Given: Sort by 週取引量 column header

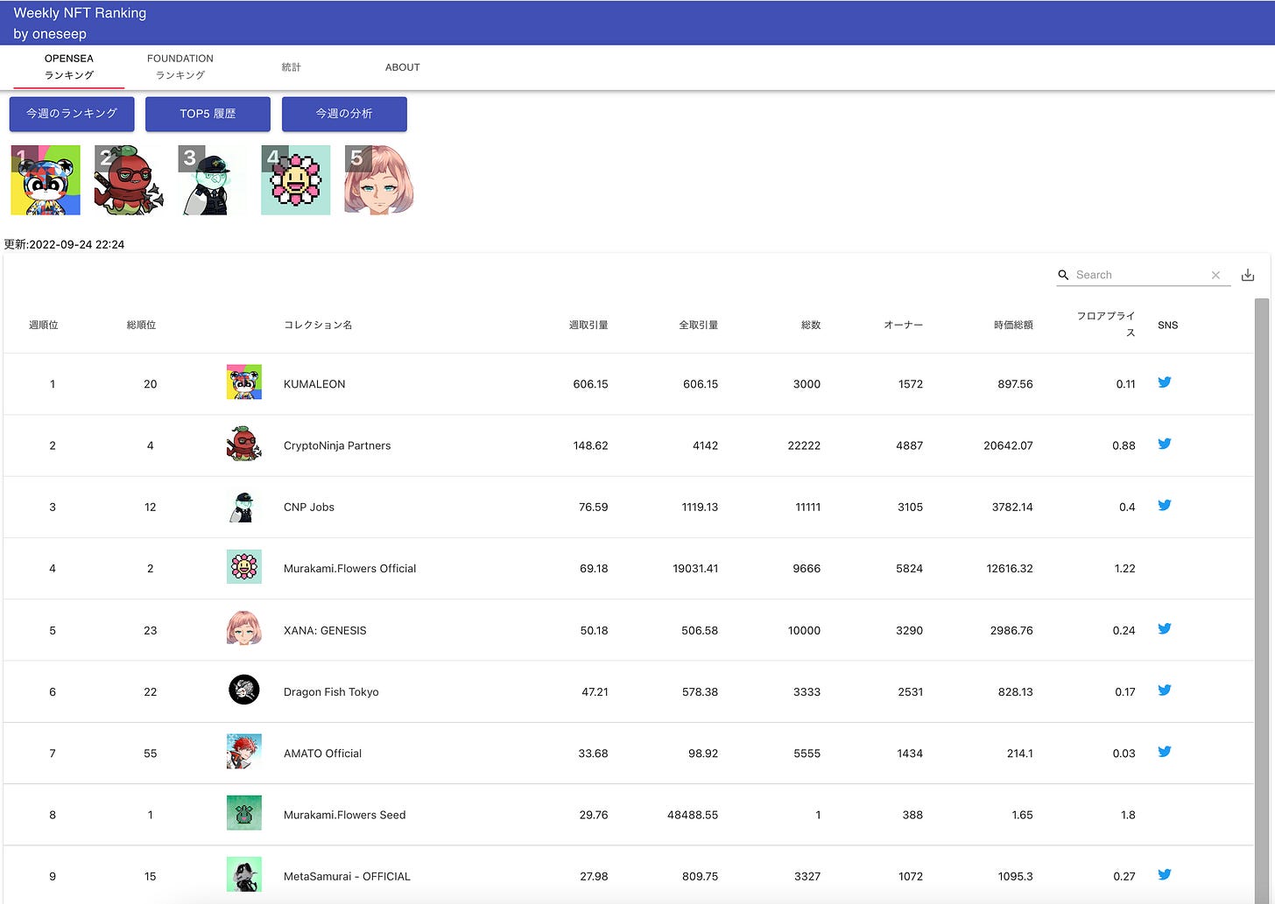Looking at the screenshot, I should (588, 325).
